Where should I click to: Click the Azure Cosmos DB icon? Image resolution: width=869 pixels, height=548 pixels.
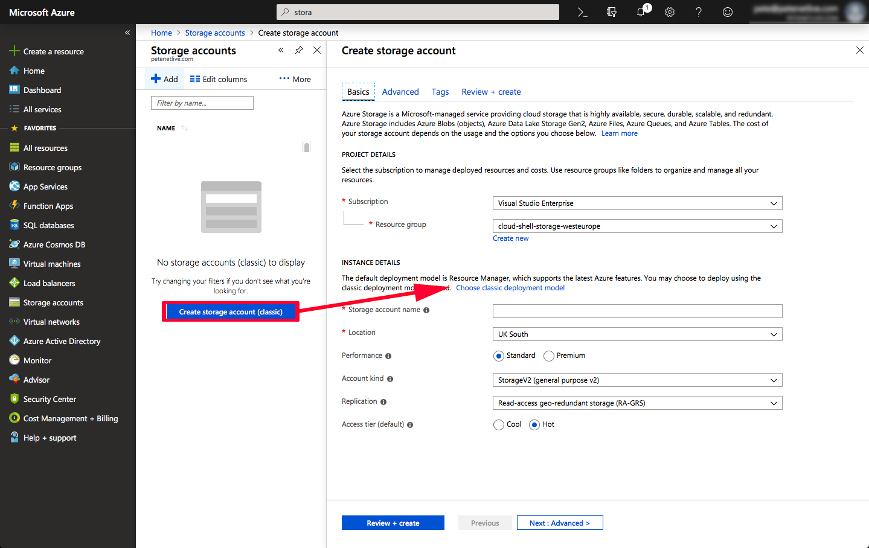point(14,244)
